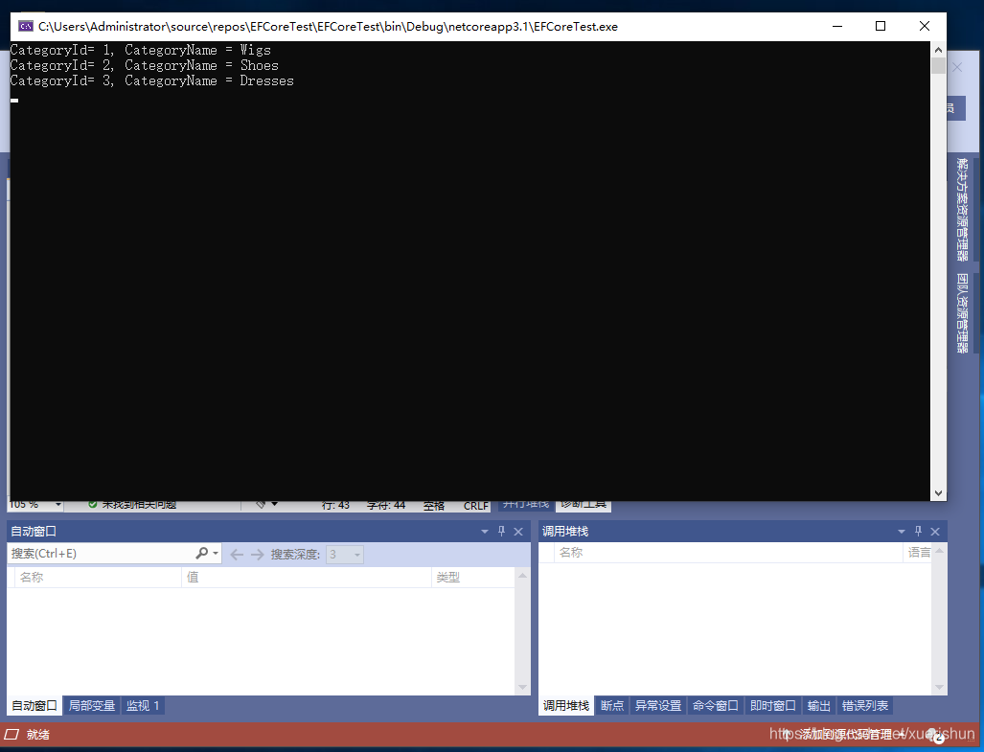Screen dimensions: 984x752
Task: Click the back search navigation arrow
Action: click(235, 553)
